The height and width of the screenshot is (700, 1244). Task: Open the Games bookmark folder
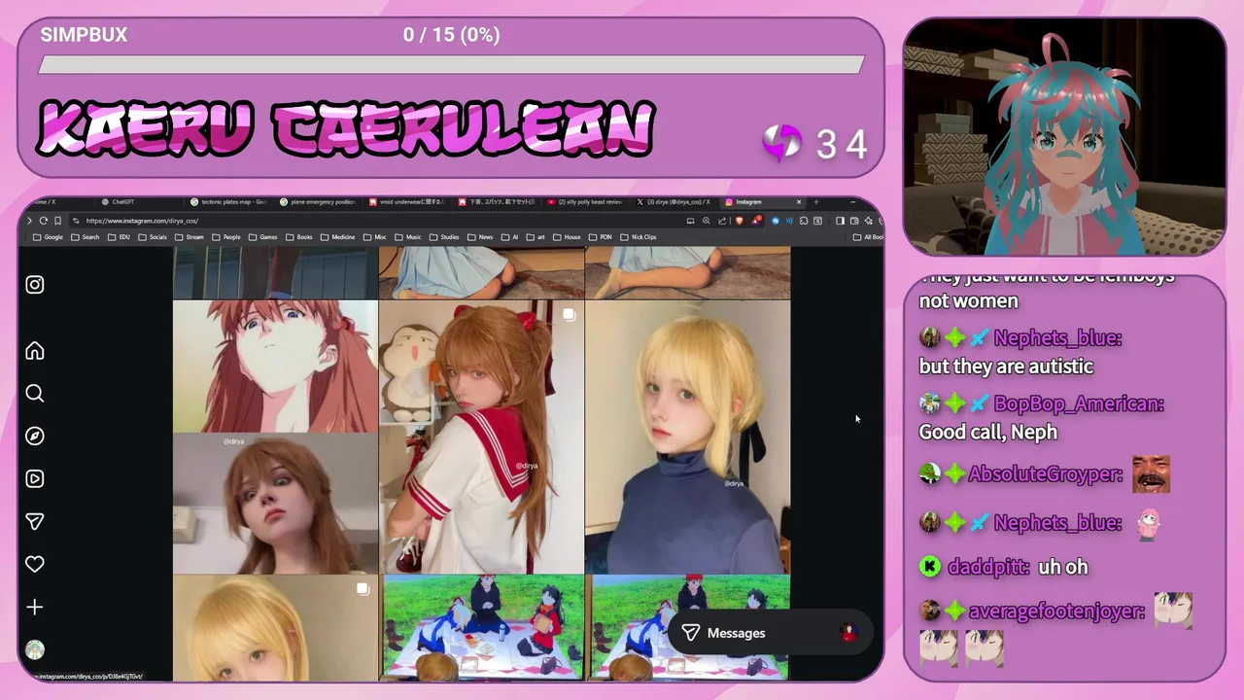pos(262,236)
